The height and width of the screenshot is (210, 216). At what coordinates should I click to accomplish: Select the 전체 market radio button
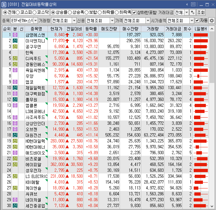tap(5, 12)
